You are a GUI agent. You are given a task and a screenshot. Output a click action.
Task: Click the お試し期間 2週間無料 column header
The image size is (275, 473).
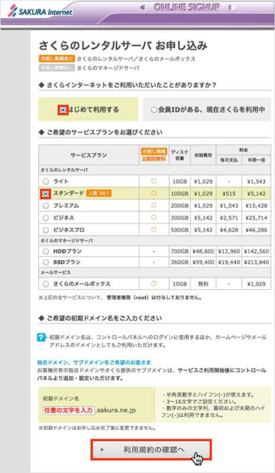click(154, 155)
